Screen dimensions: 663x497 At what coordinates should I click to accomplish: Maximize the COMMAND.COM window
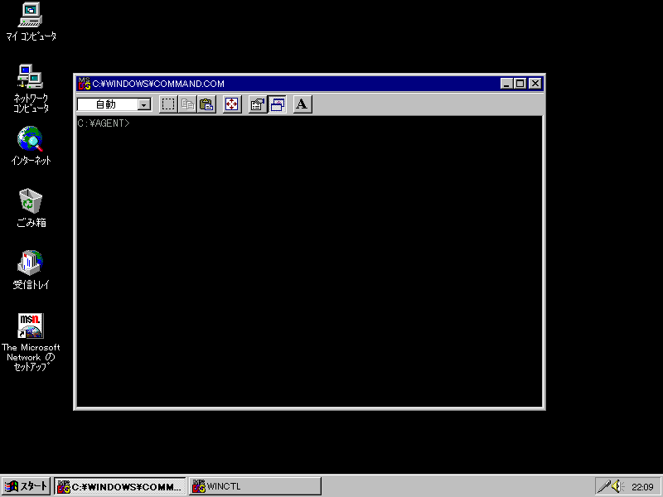[x=520, y=84]
